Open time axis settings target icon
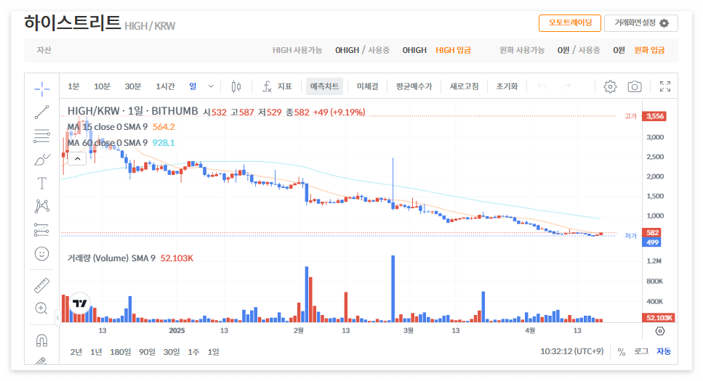The width and height of the screenshot is (703, 381). click(x=660, y=331)
